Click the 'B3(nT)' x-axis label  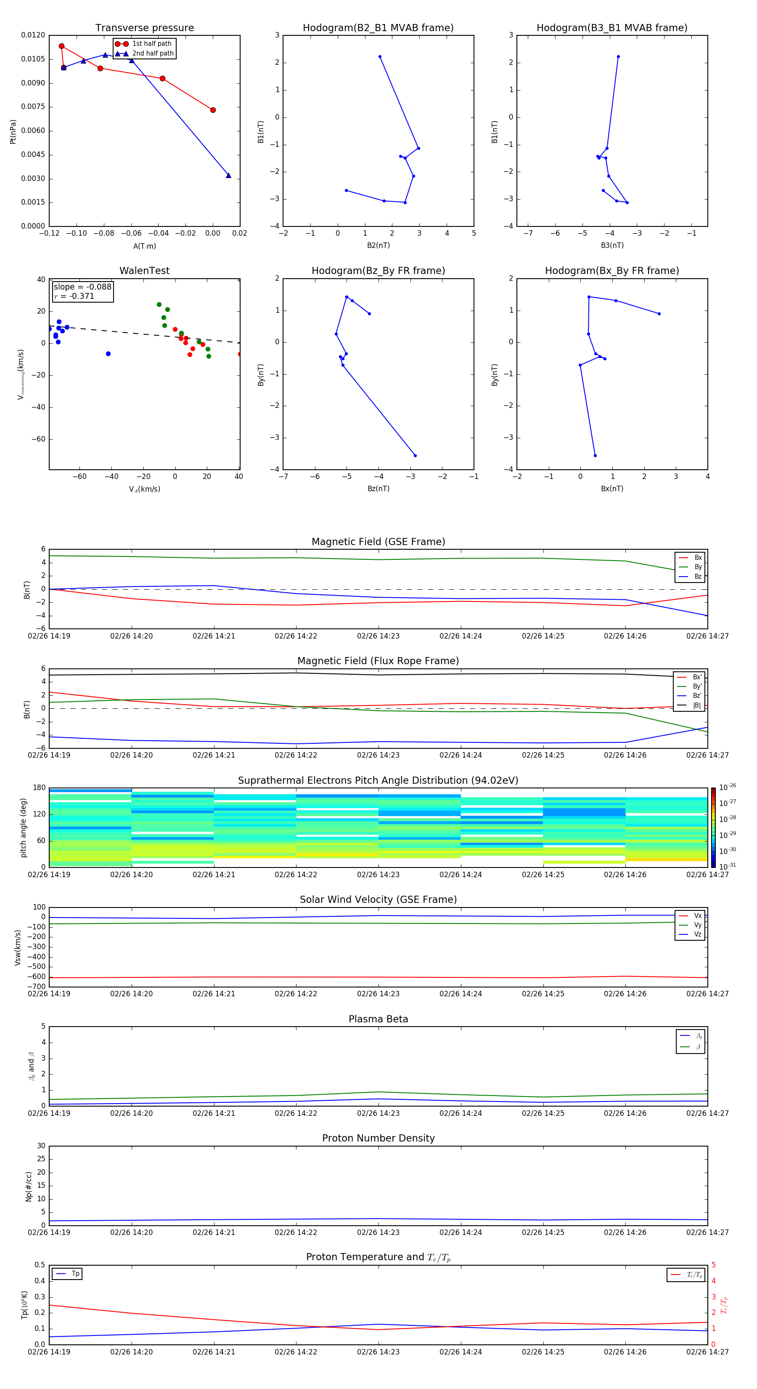[x=612, y=245]
